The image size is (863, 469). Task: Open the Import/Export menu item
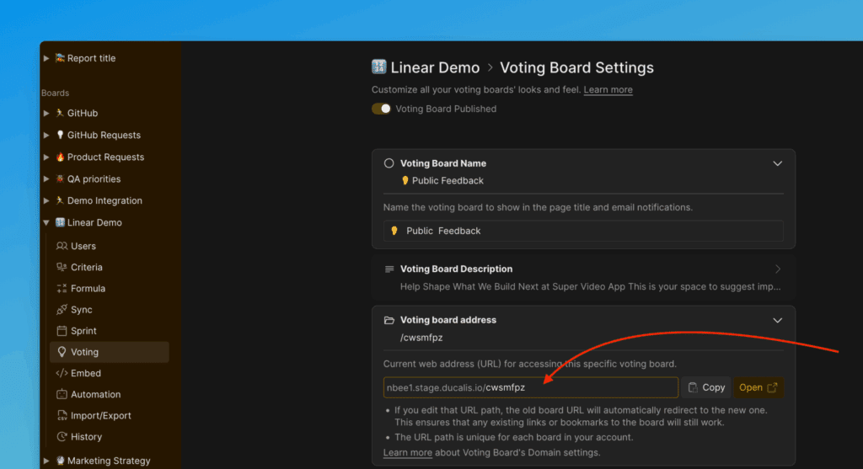point(100,416)
